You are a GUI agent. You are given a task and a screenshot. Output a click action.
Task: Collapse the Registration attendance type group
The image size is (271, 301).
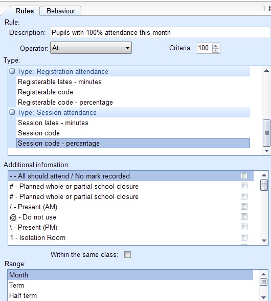12,71
